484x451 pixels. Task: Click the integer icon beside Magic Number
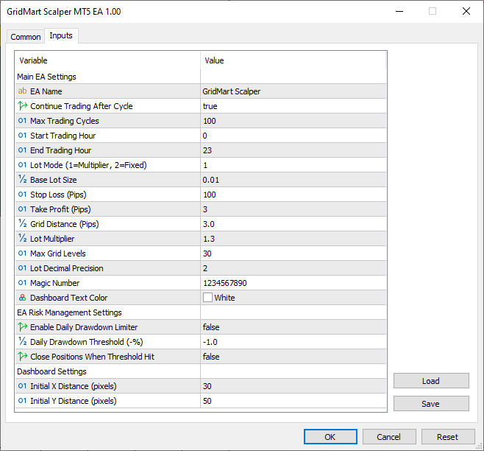click(x=22, y=283)
